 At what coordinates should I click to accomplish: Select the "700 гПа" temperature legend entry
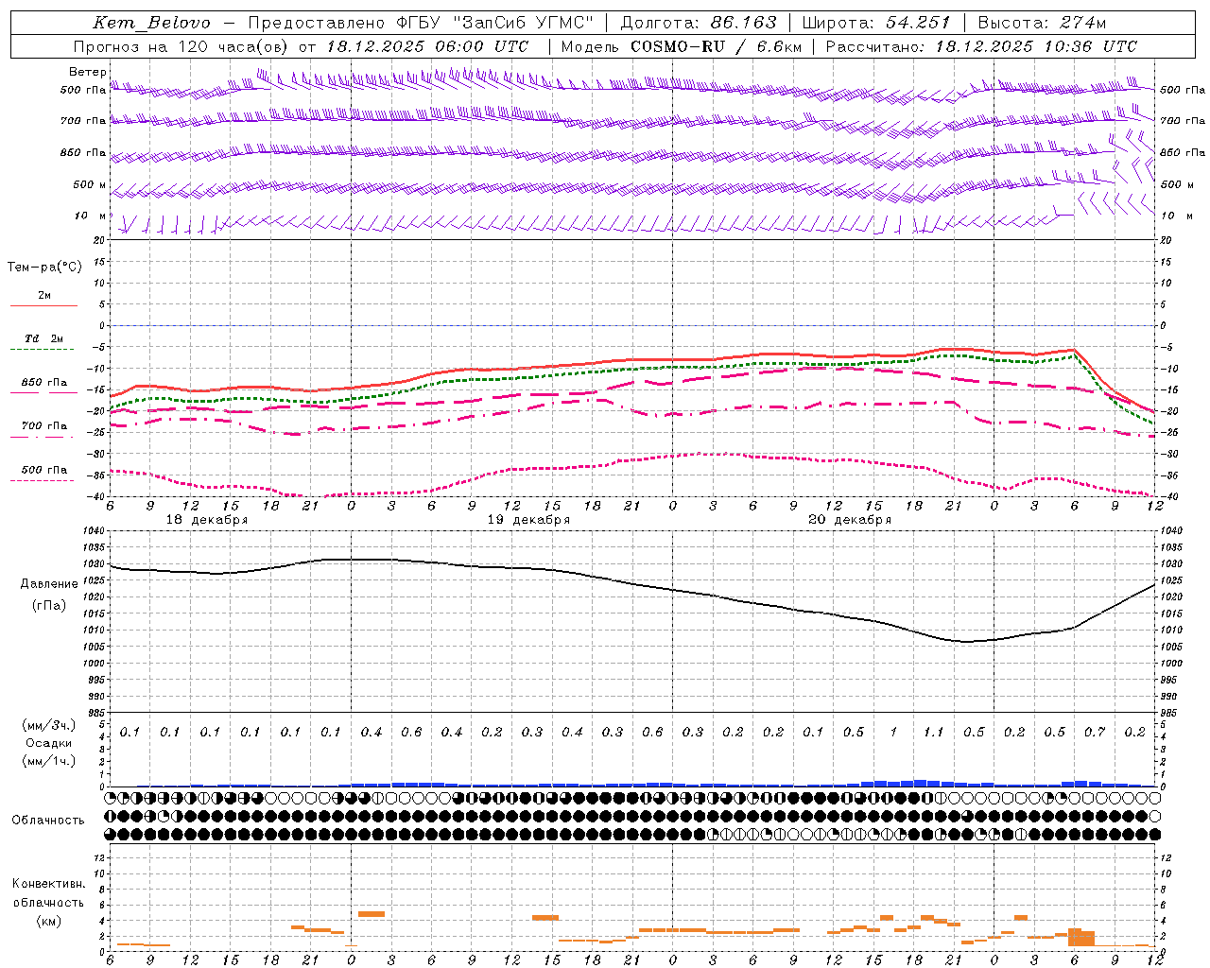(x=44, y=426)
